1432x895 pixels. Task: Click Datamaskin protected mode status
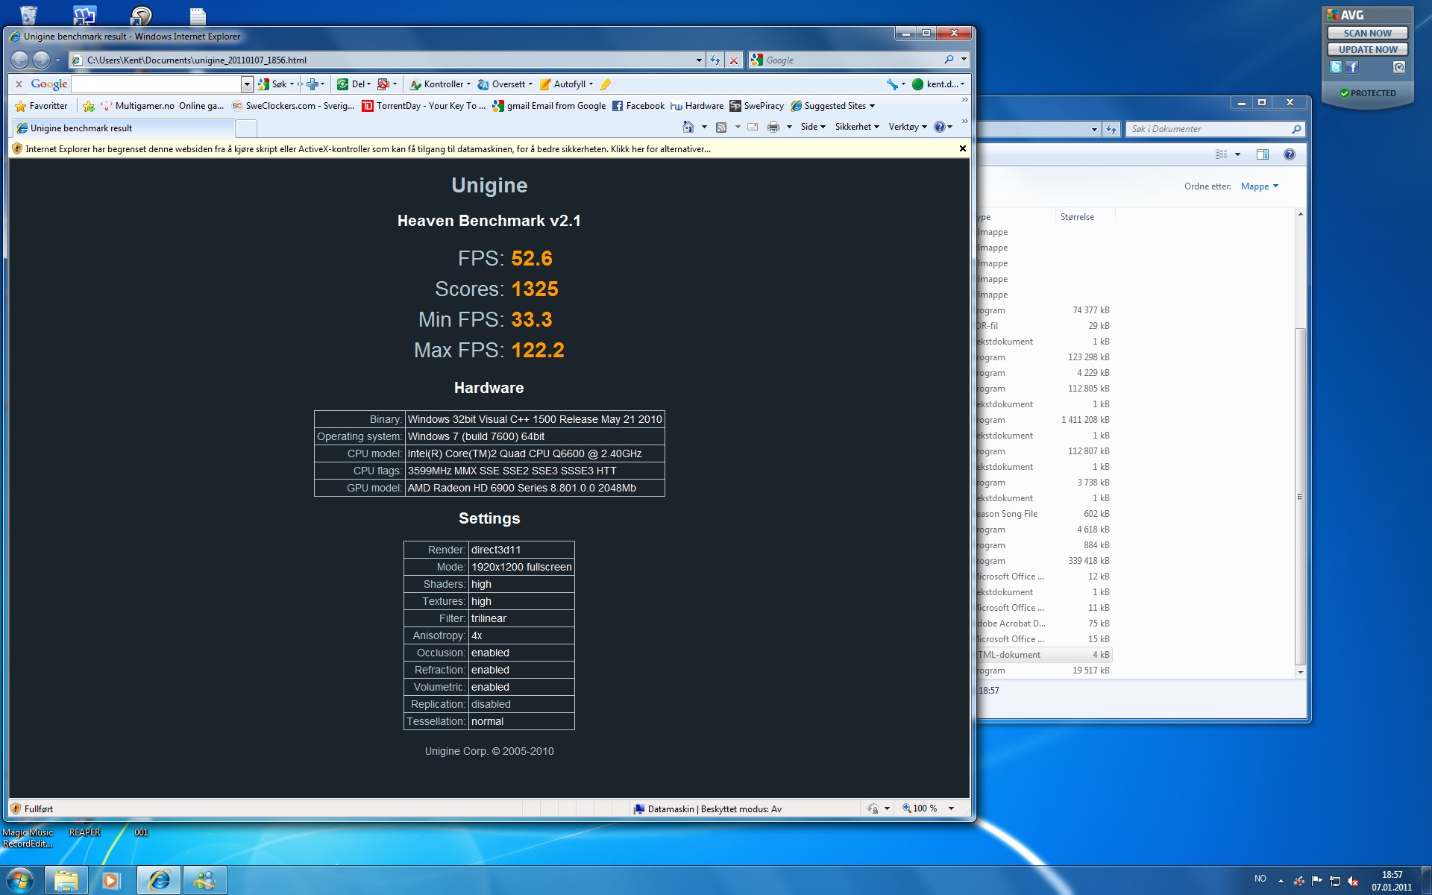(x=707, y=808)
